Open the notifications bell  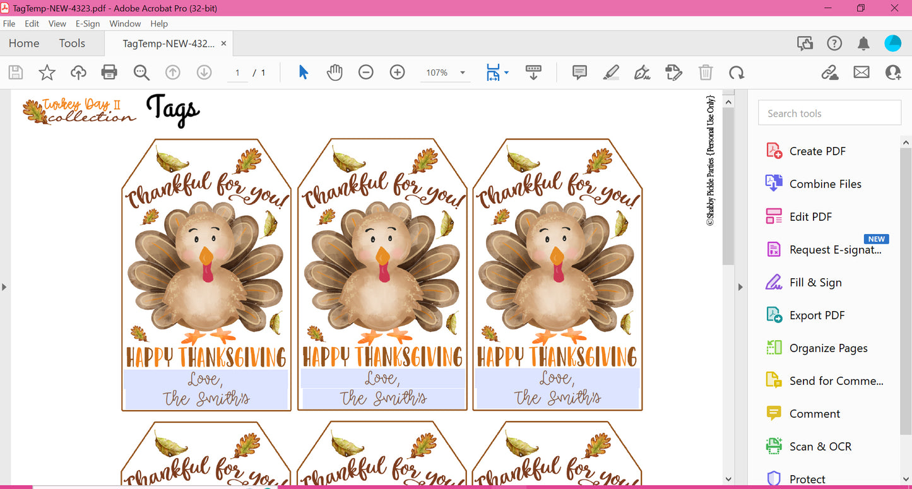point(863,44)
